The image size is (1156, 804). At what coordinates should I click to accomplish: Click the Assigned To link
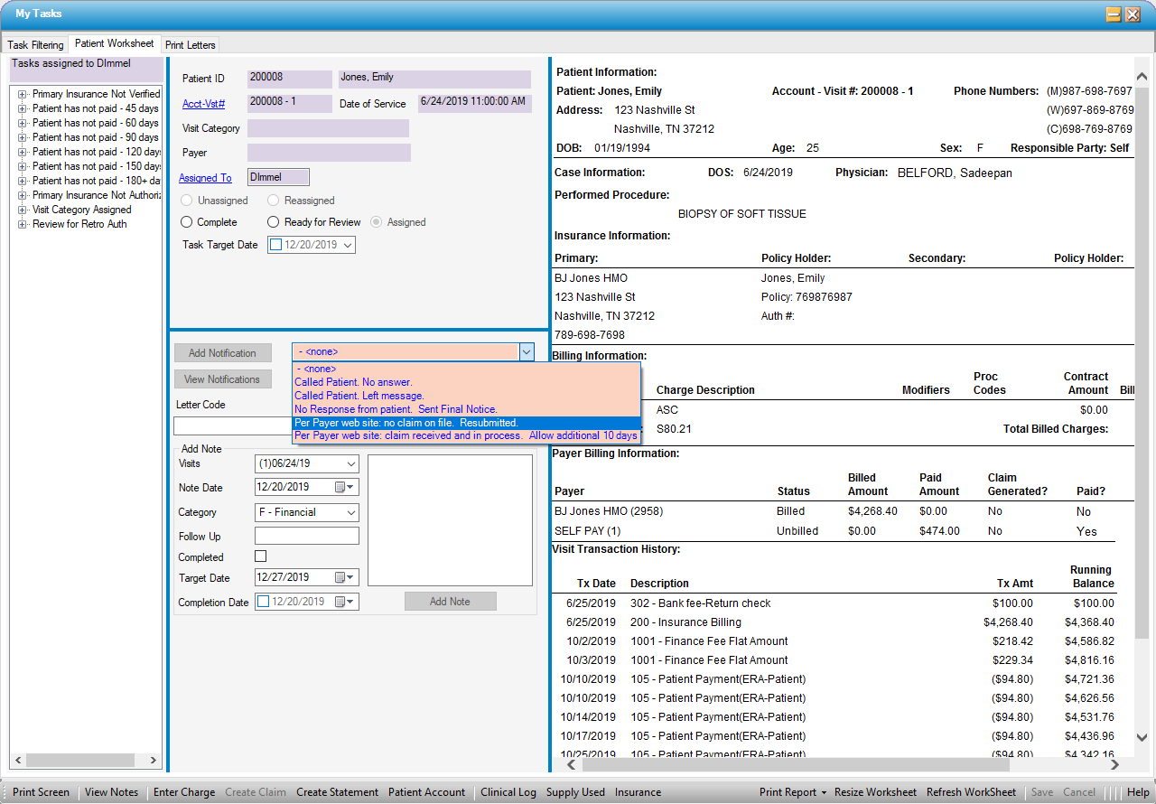(205, 178)
